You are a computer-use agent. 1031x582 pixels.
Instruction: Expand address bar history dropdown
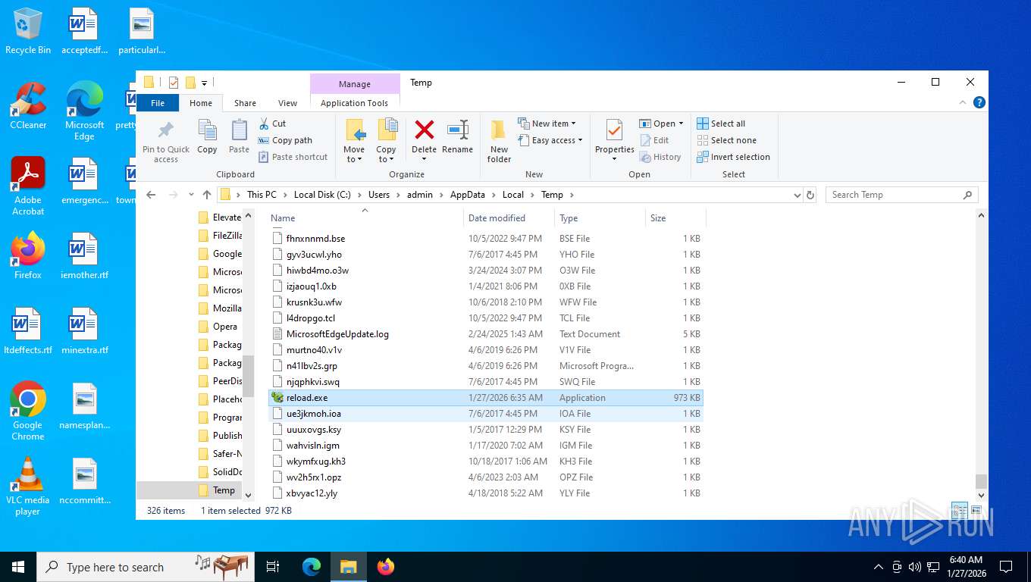point(797,195)
